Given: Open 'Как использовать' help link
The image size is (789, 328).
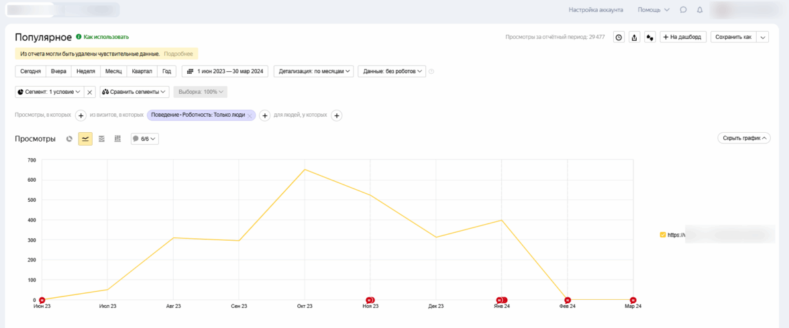Looking at the screenshot, I should [x=105, y=37].
